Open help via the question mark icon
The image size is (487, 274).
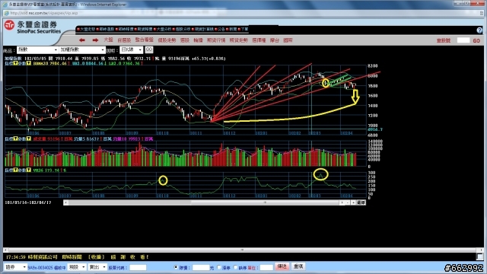point(479,30)
